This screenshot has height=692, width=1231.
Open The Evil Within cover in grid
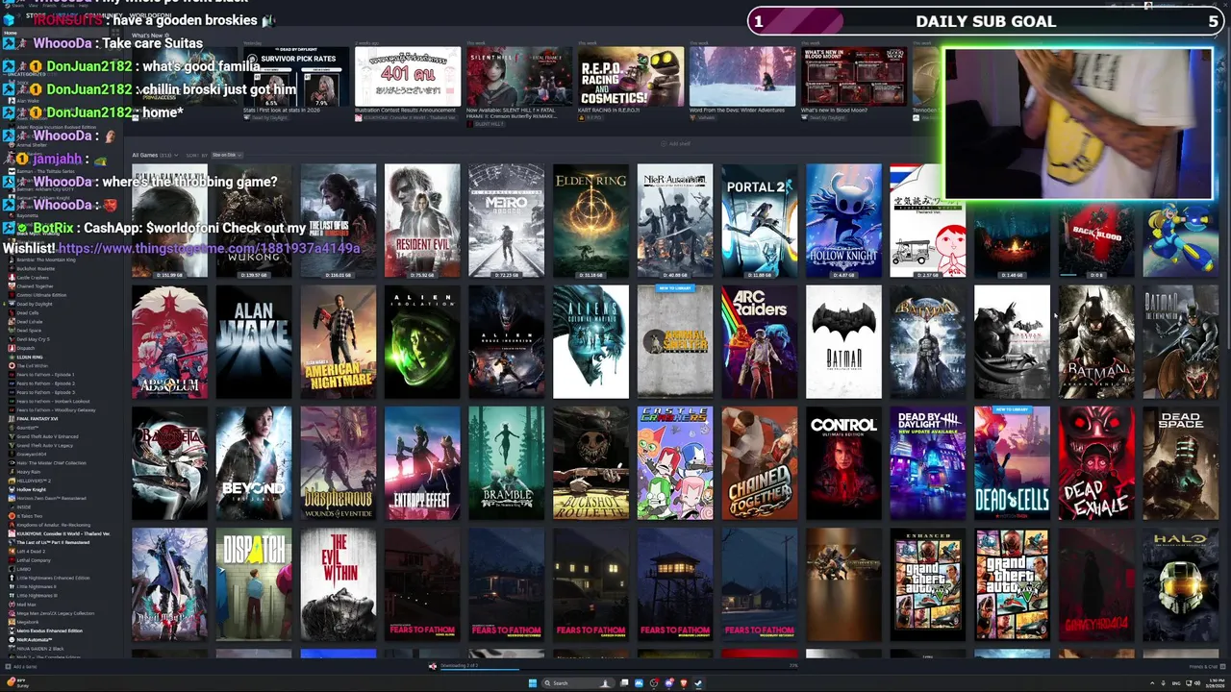tap(338, 584)
